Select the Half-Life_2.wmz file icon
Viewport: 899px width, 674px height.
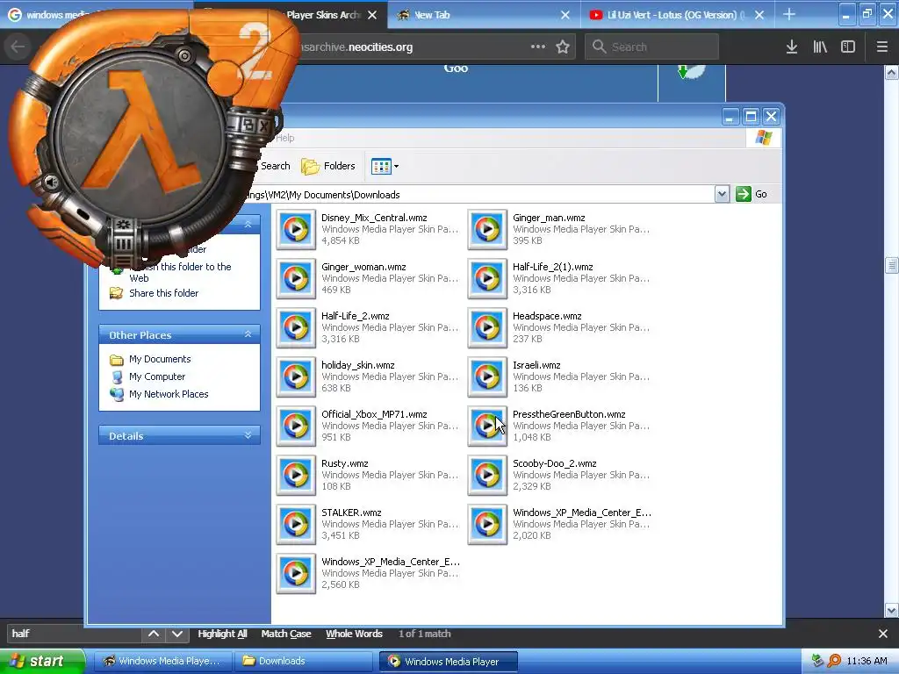296,328
